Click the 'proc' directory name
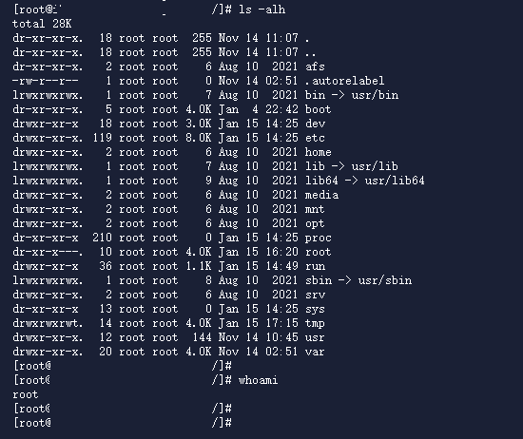The width and height of the screenshot is (523, 439). coord(319,238)
